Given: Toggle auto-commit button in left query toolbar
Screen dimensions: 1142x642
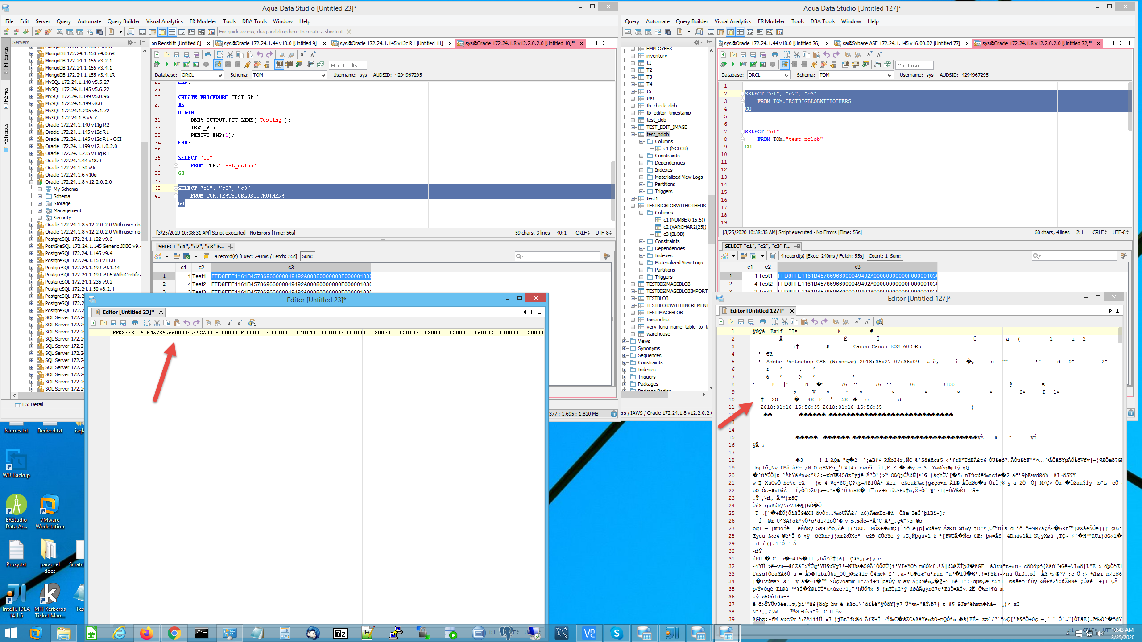Looking at the screenshot, I should (x=218, y=65).
